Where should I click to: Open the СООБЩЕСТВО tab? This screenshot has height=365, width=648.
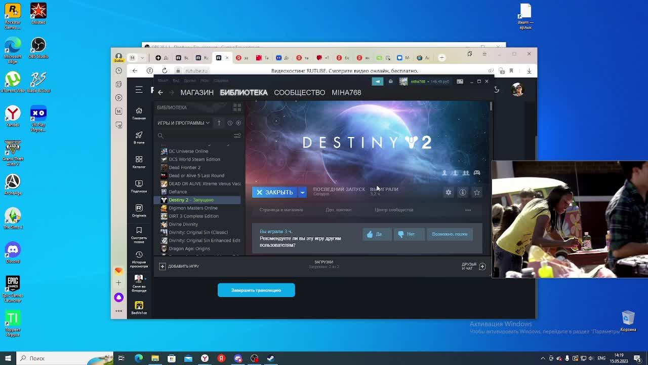tap(299, 92)
